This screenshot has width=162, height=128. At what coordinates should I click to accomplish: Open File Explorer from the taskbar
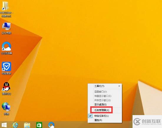coord(27,125)
